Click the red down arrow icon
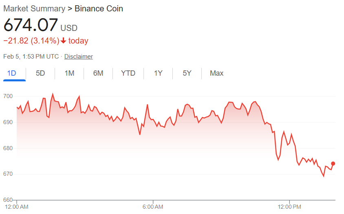 (x=64, y=41)
